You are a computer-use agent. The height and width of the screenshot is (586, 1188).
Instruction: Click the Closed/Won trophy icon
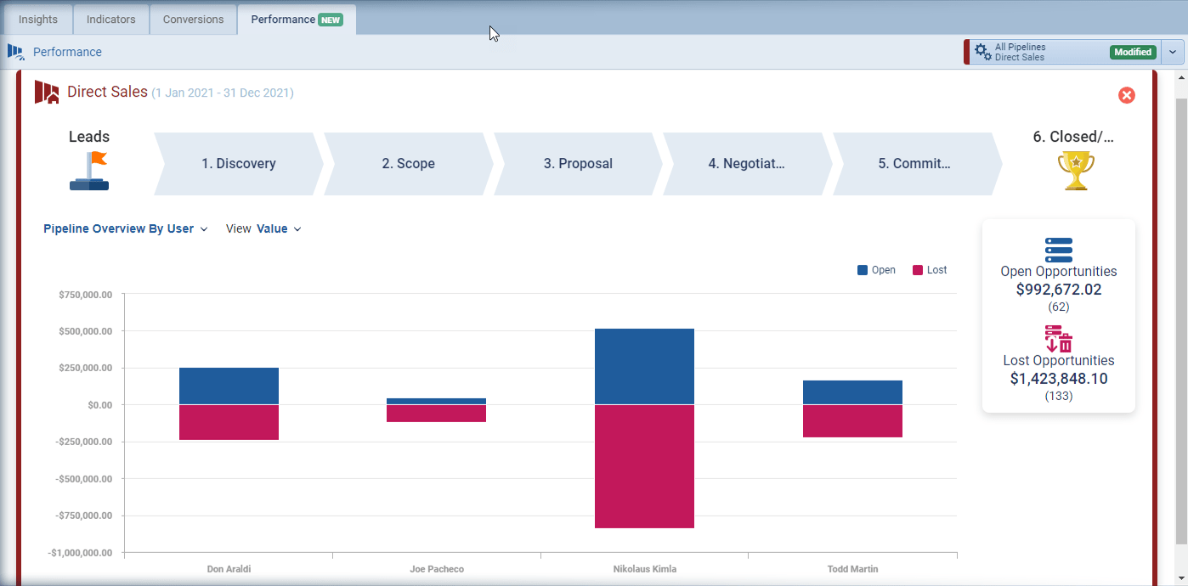tap(1074, 170)
